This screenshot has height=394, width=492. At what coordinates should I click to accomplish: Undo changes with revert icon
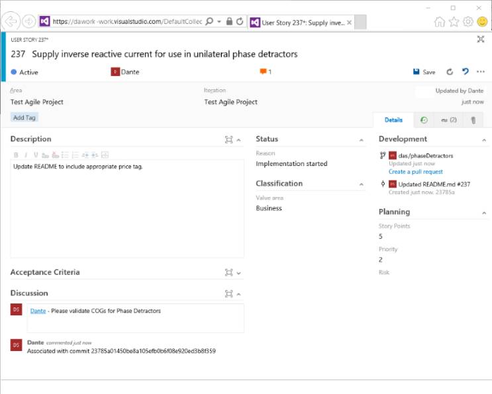tap(466, 71)
